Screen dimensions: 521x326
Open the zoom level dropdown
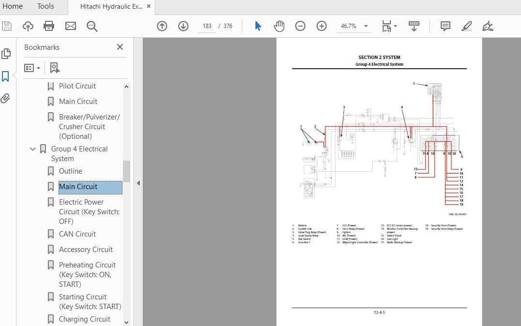coord(366,26)
